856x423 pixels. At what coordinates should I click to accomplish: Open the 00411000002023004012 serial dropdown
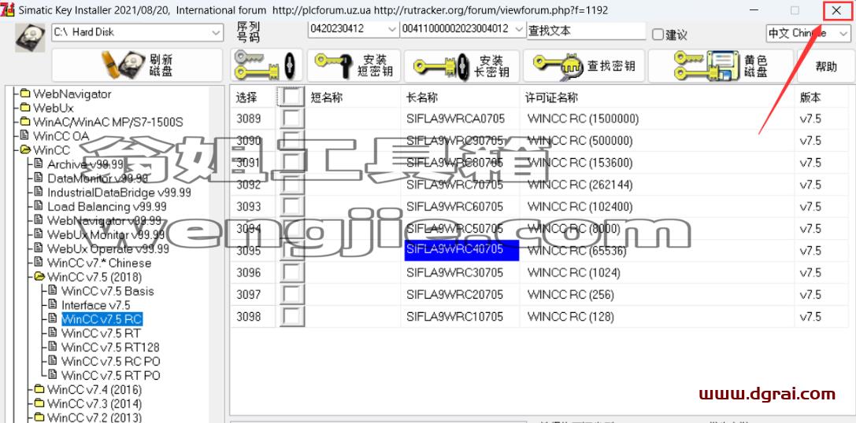519,29
